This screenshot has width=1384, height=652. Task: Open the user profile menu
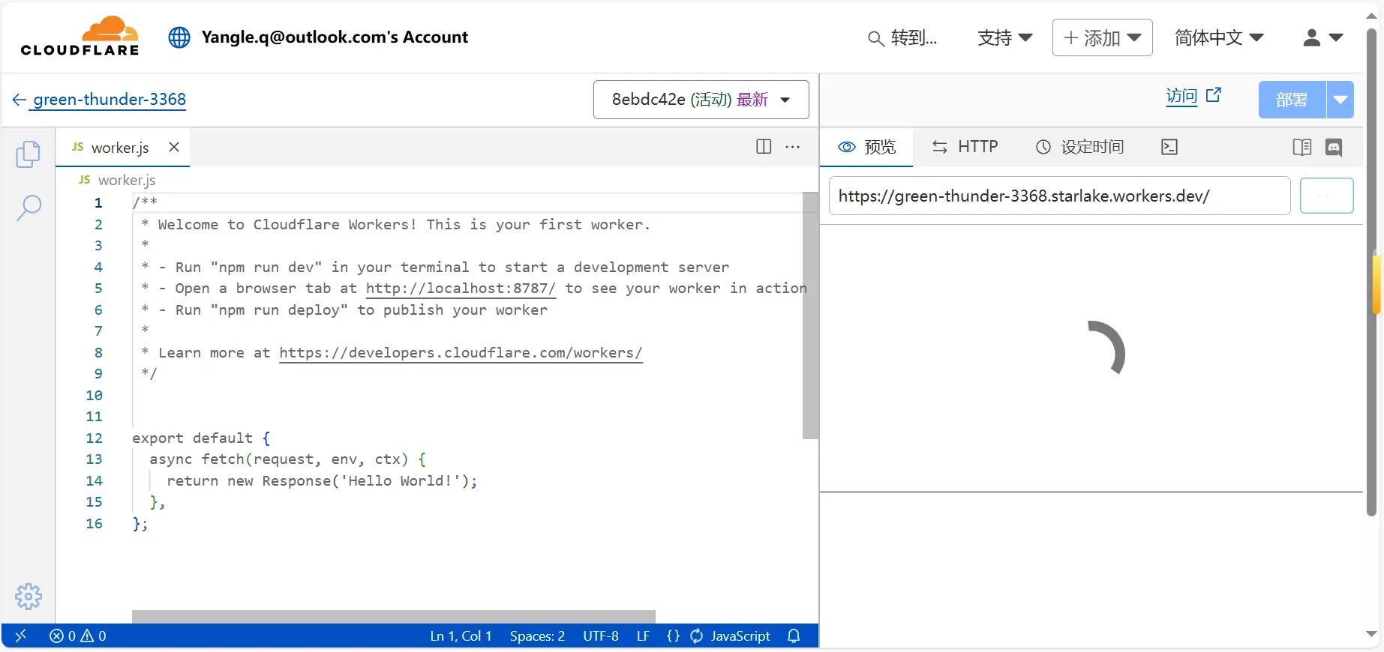(x=1322, y=37)
